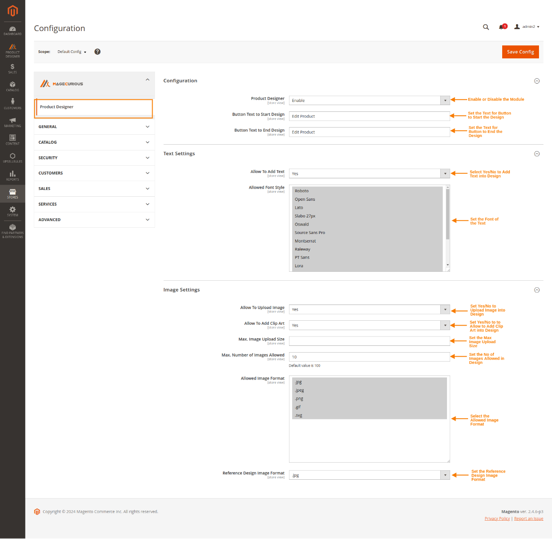Open the Reports sidebar icon
552x539 pixels.
point(12,173)
